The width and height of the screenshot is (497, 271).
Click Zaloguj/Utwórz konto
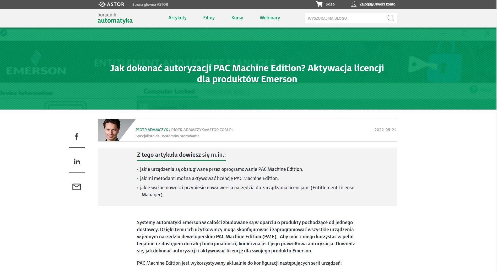[x=377, y=4]
